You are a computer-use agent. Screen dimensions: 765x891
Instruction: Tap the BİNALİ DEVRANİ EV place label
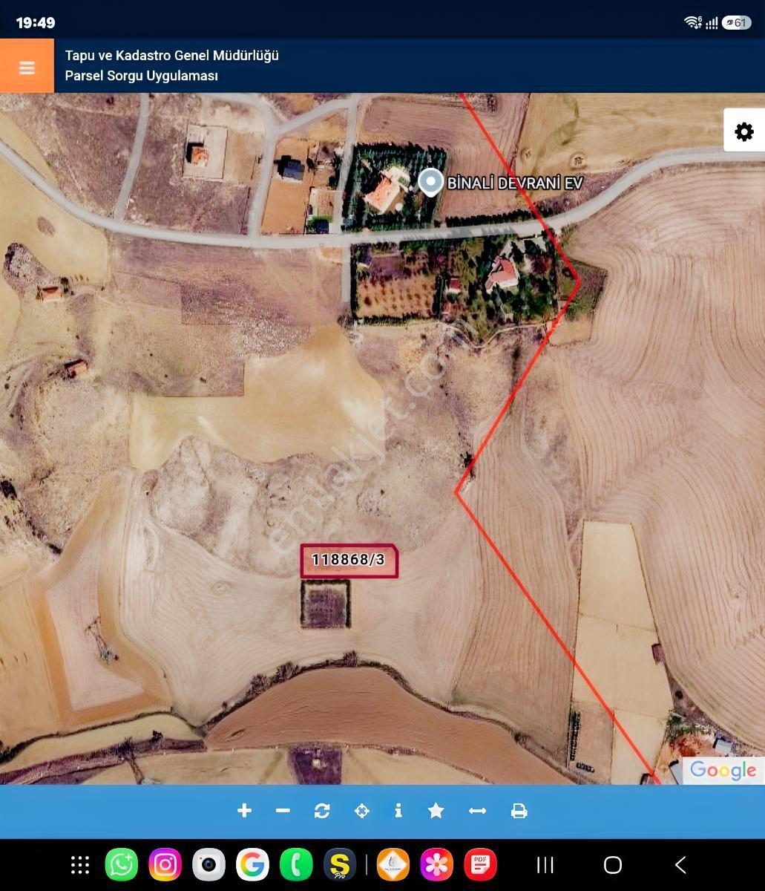[x=515, y=183]
